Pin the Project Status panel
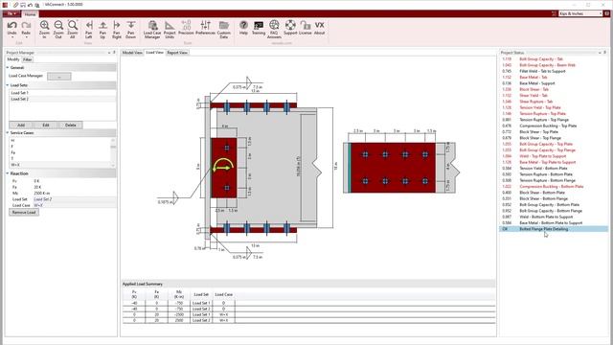The image size is (613, 345). click(x=604, y=52)
